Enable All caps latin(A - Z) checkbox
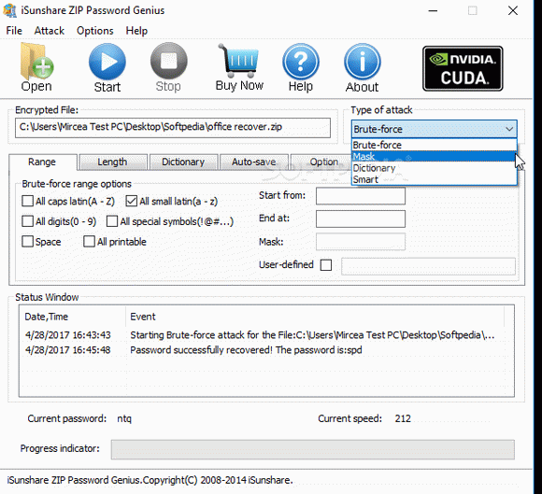Viewport: 542px width, 494px height. point(28,201)
